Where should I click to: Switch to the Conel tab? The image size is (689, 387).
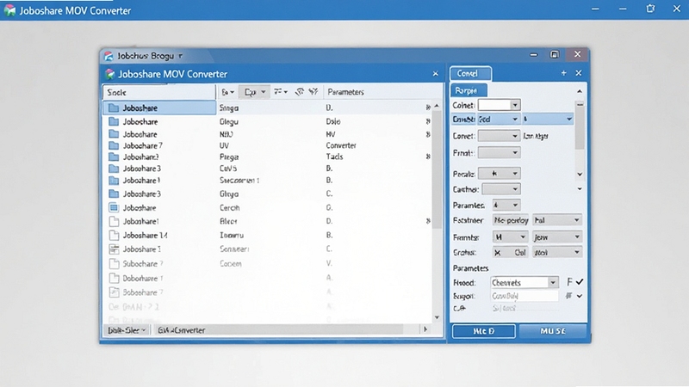[x=470, y=73]
